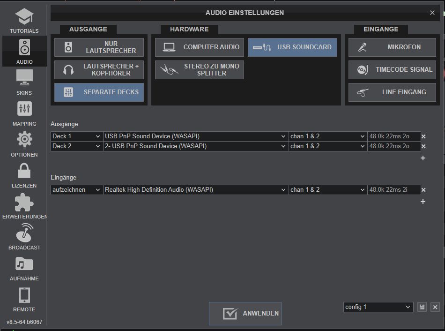Choose Nur Lautsprecher output mode
The image size is (445, 331).
[x=99, y=47]
